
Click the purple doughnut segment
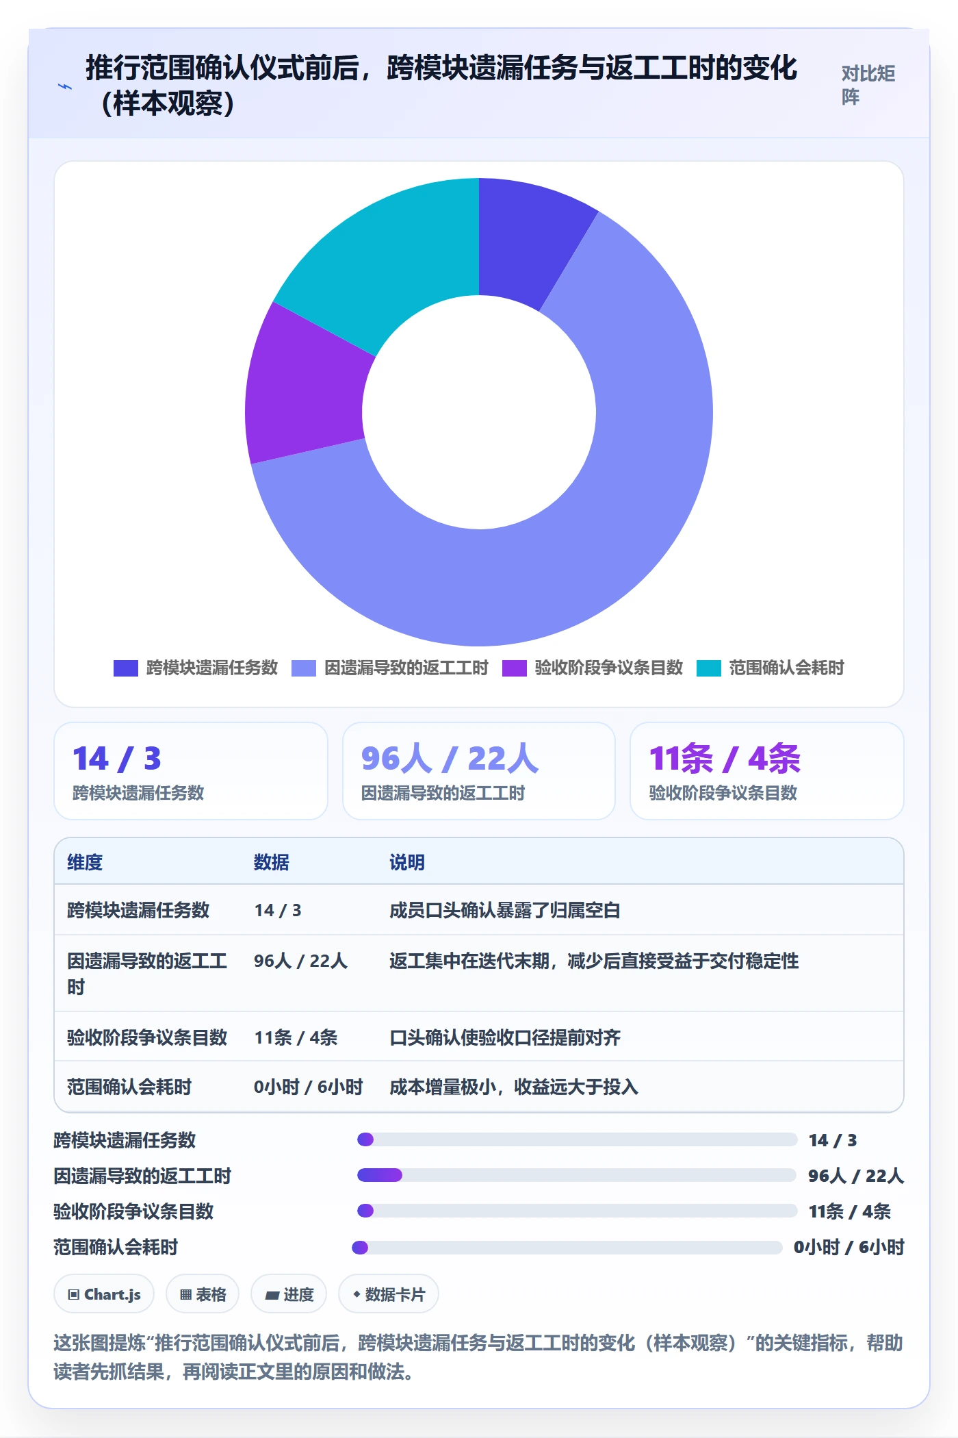click(305, 387)
